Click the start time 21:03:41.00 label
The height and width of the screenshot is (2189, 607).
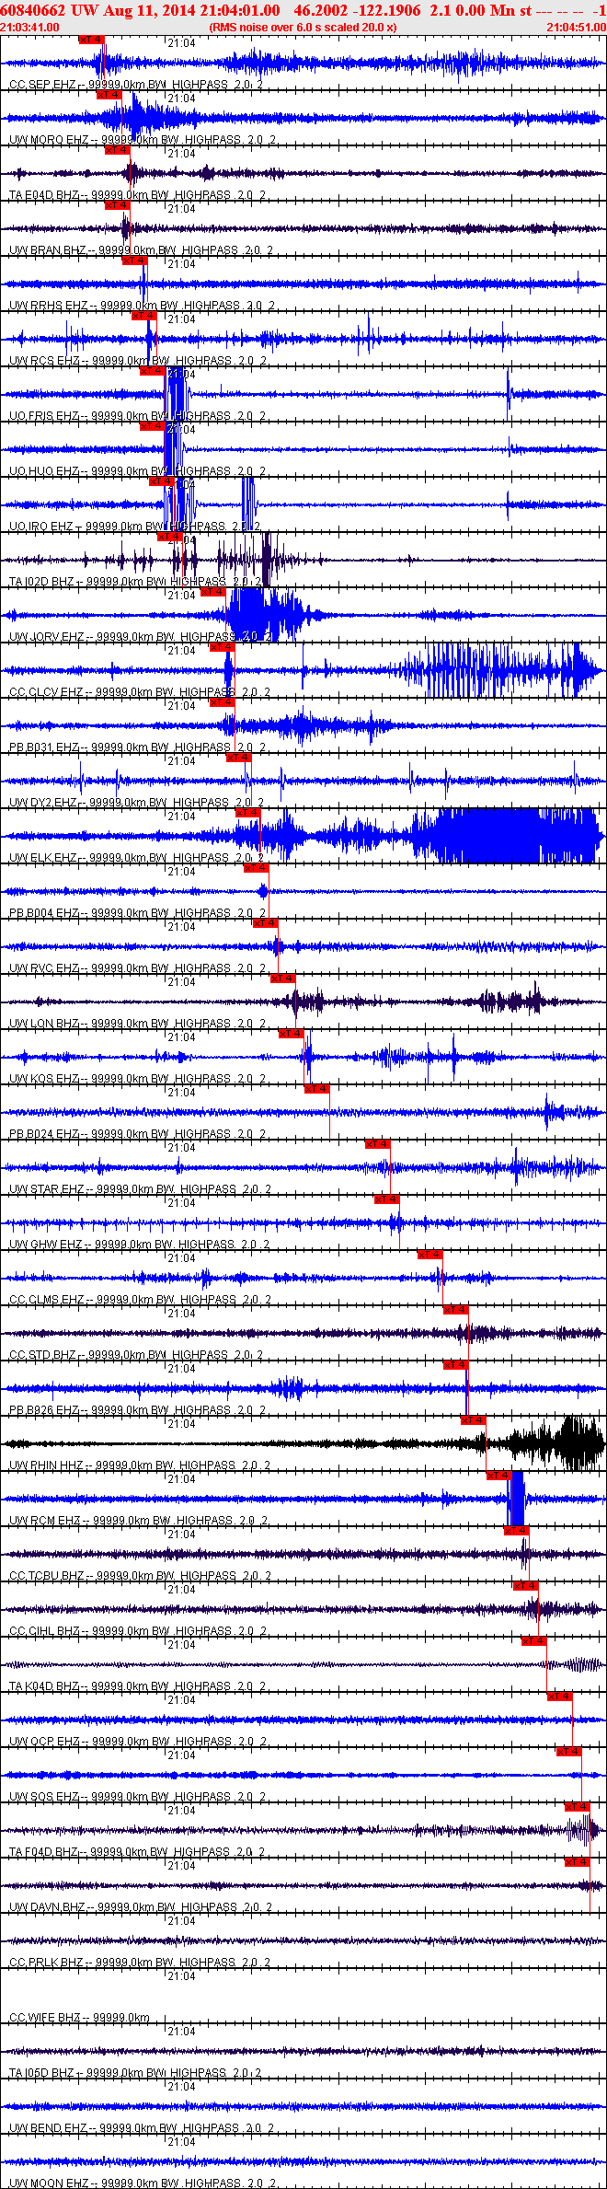tap(30, 28)
